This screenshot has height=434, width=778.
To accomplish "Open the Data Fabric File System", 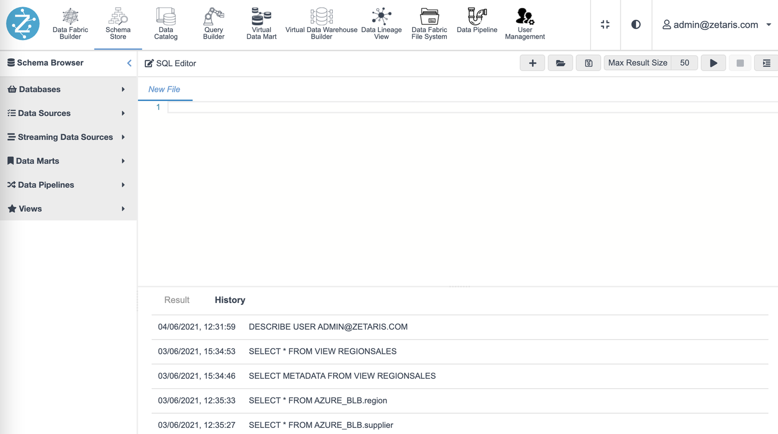I will pyautogui.click(x=429, y=24).
